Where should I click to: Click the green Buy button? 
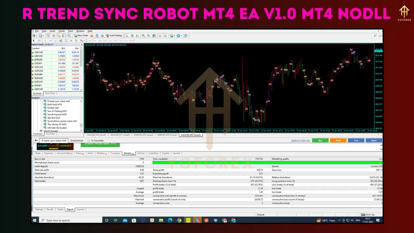320,140
